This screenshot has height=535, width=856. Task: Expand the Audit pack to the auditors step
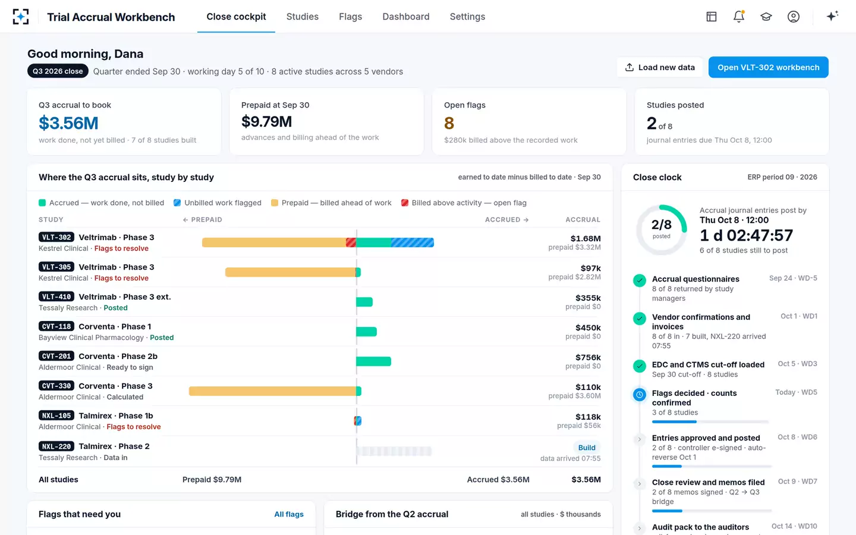pyautogui.click(x=640, y=528)
